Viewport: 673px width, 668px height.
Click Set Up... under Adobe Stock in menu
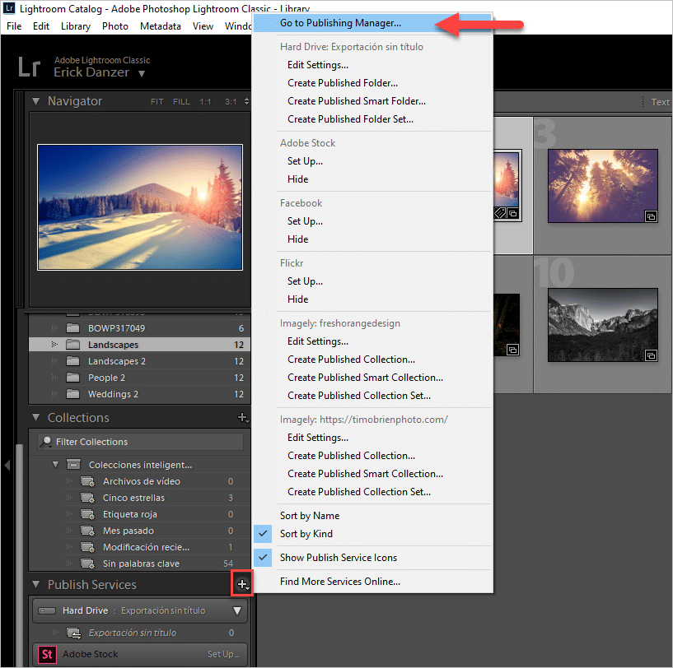tap(305, 161)
